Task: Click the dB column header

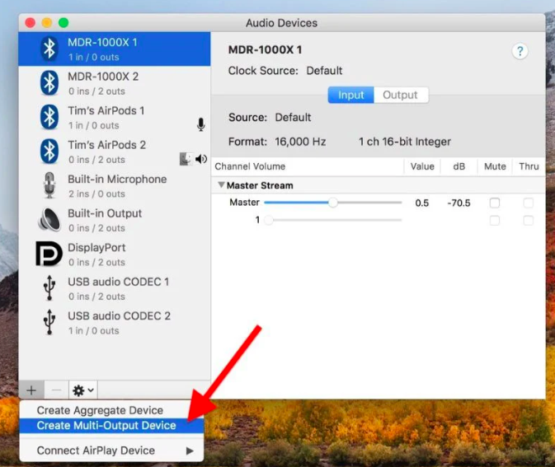Action: (x=459, y=166)
